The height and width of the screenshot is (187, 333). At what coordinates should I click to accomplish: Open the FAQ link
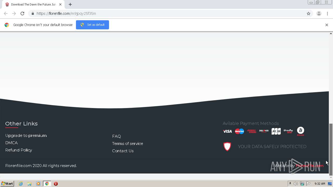pos(117,136)
